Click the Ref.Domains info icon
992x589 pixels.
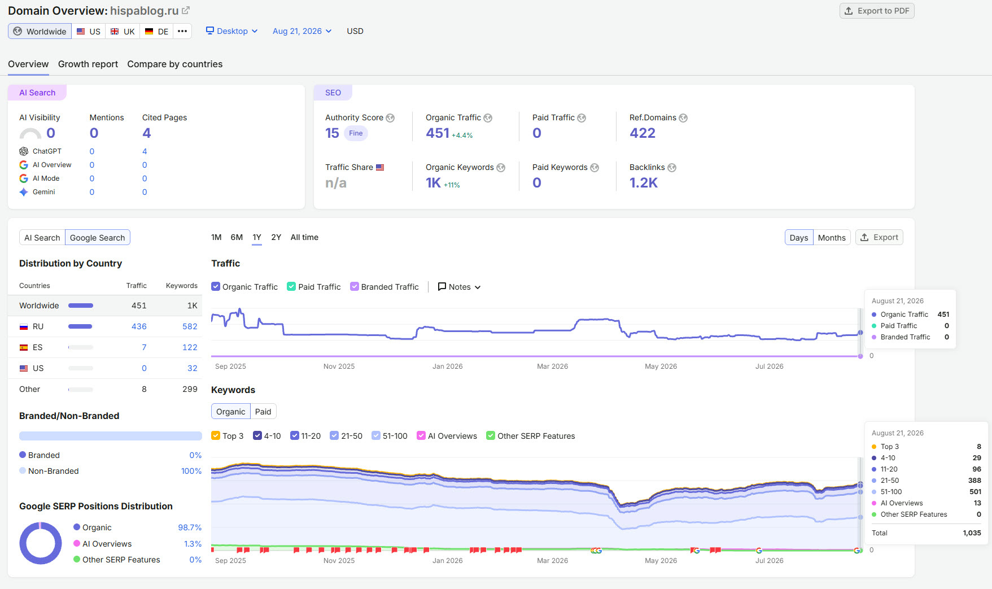683,118
